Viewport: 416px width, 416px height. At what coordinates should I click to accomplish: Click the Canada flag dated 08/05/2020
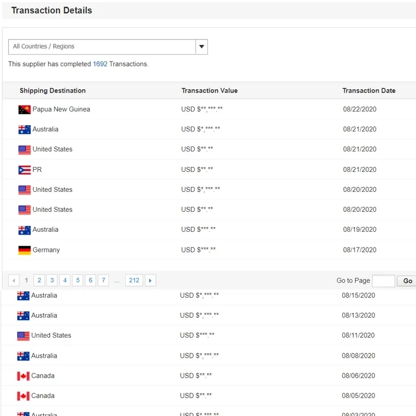(23, 396)
